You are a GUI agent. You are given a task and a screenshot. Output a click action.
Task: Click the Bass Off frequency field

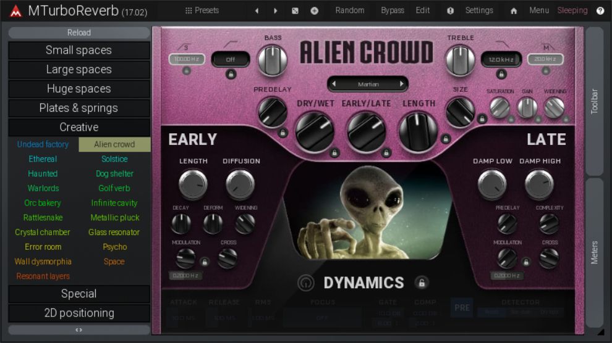pos(231,60)
